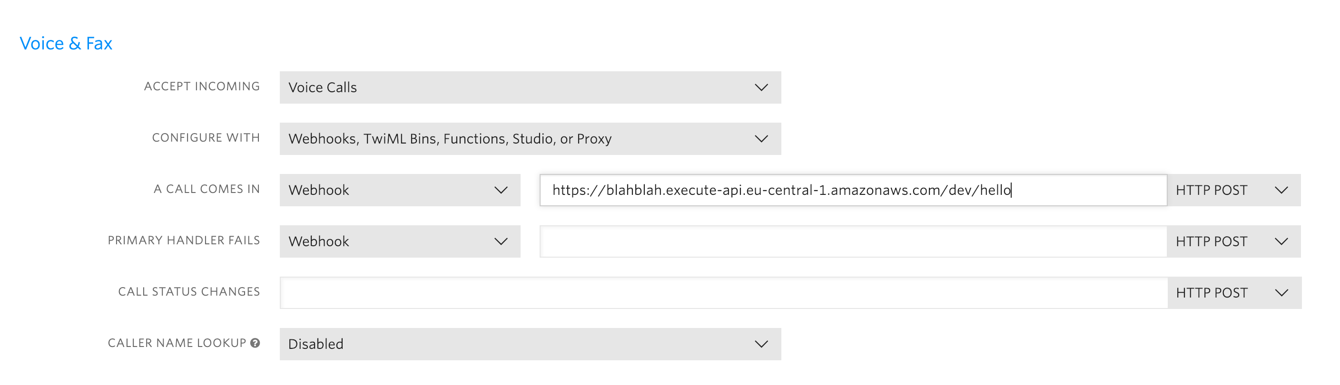Open the A Call Comes In Webhook dropdown

400,190
